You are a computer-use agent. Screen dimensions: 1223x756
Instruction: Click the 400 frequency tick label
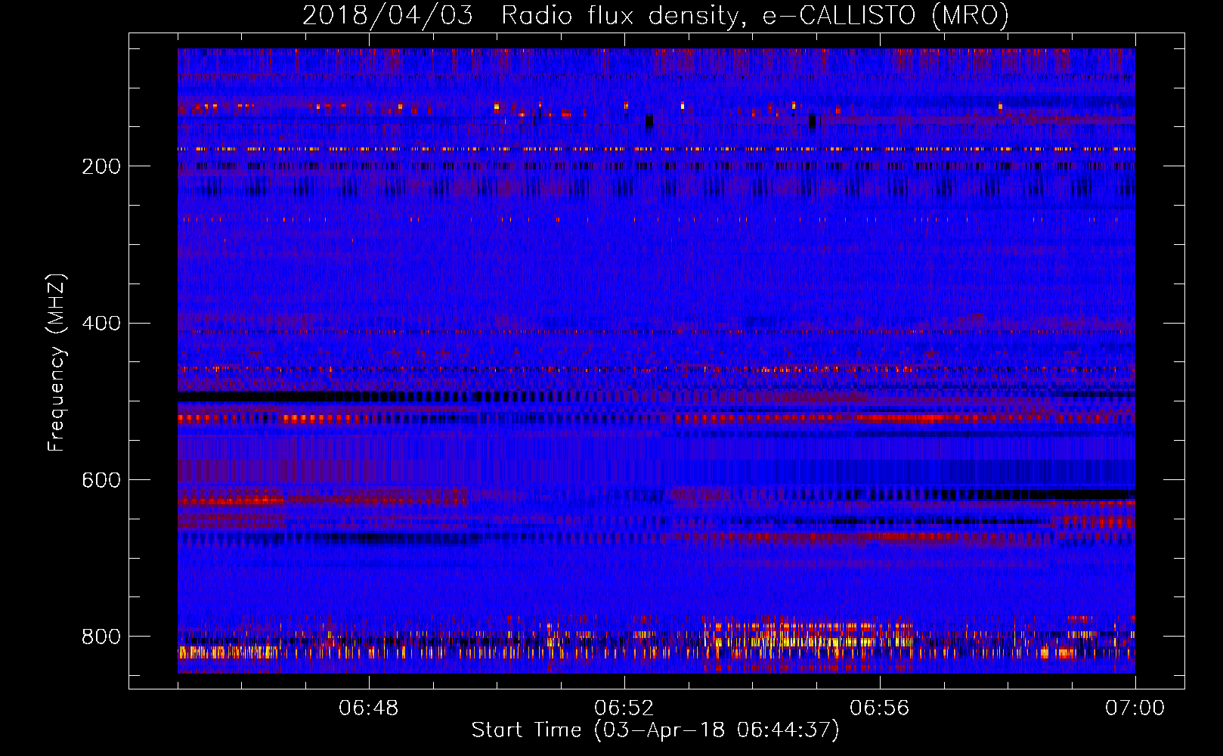101,324
